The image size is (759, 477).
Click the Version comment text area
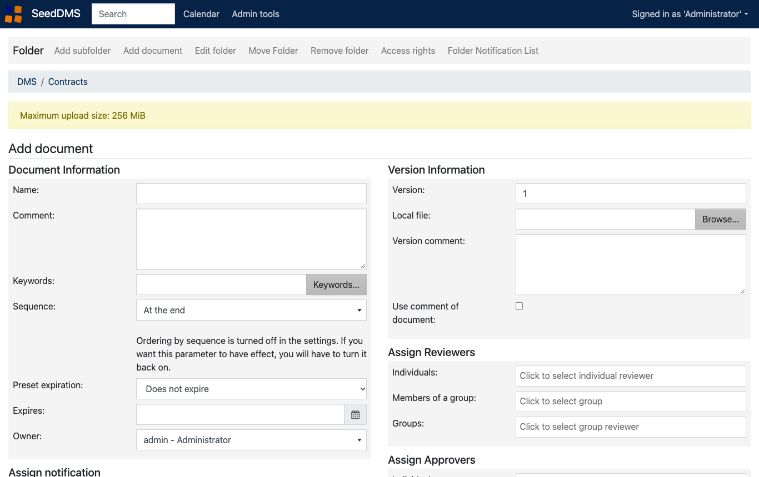631,265
